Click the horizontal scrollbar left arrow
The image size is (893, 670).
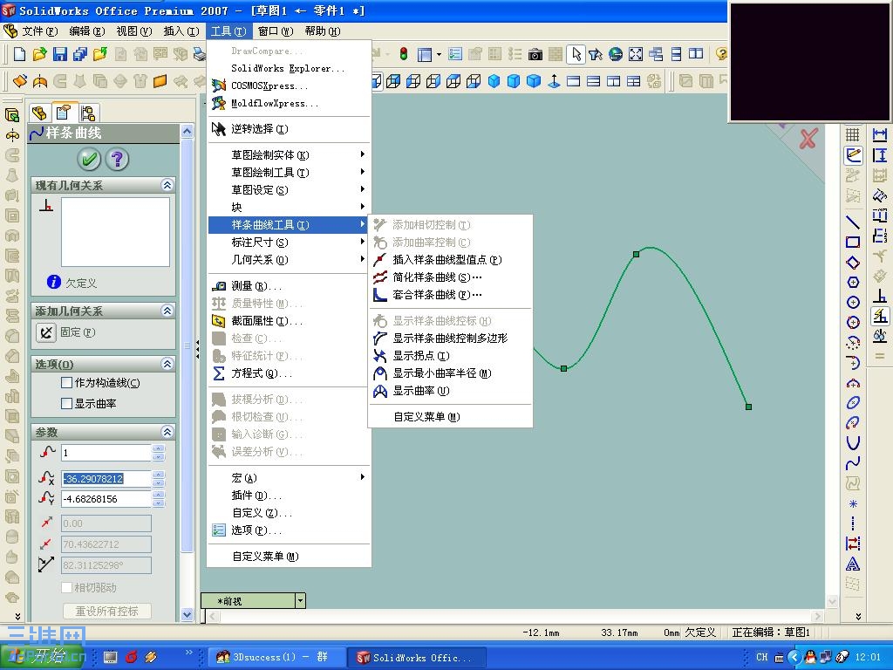tap(213, 616)
